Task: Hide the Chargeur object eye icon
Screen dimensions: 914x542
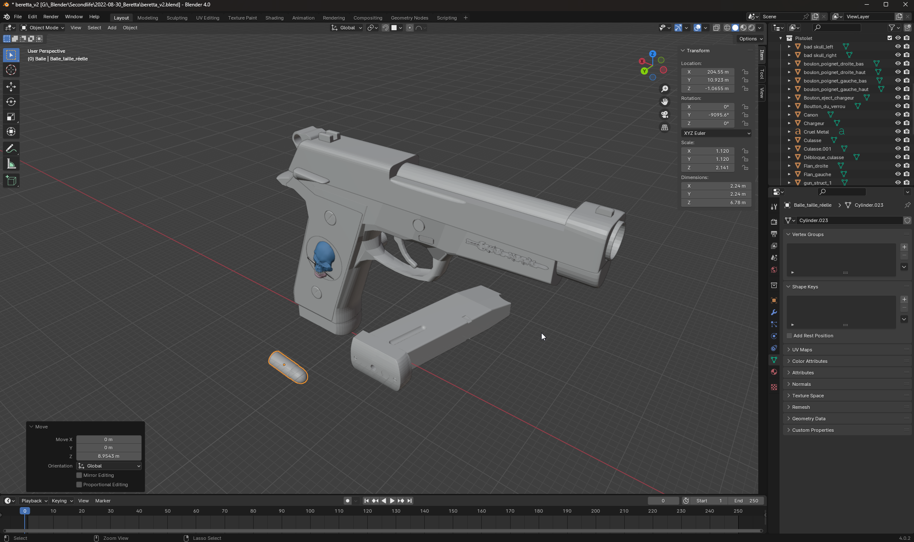Action: [x=898, y=123]
